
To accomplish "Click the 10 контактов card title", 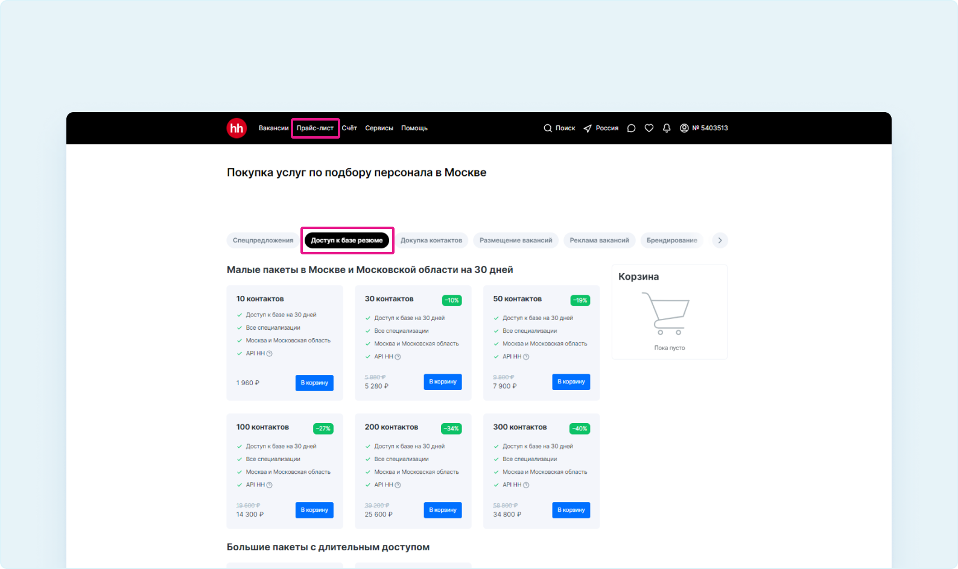I will 260,299.
